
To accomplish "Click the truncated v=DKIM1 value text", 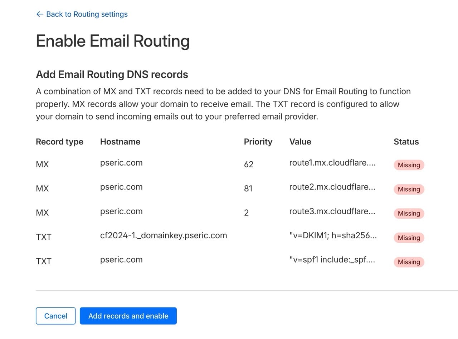I will (x=332, y=235).
